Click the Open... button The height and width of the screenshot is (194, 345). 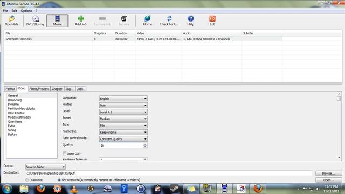coord(328,180)
